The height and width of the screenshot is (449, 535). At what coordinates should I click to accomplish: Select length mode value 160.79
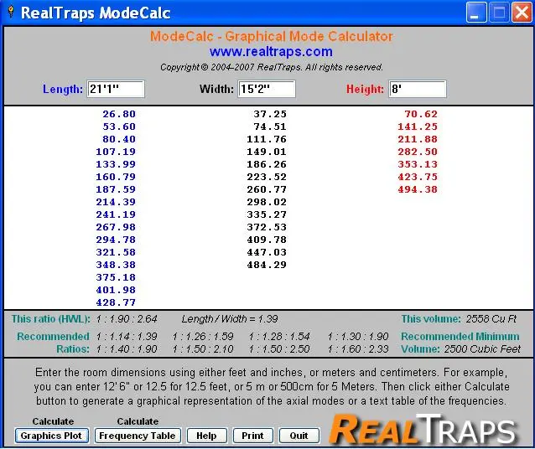coord(116,177)
